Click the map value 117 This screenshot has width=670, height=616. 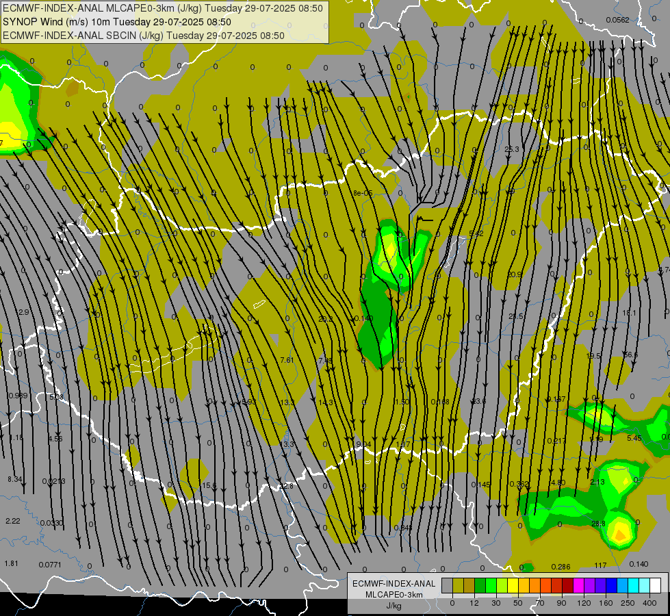(x=600, y=565)
